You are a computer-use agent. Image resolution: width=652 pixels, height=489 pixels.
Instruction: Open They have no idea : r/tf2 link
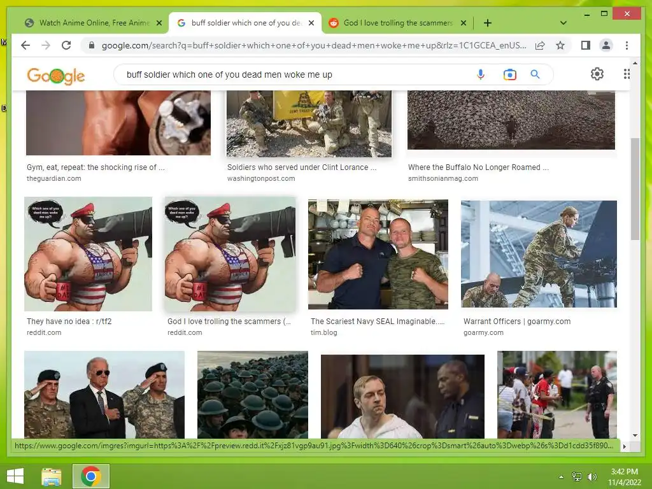coord(69,321)
